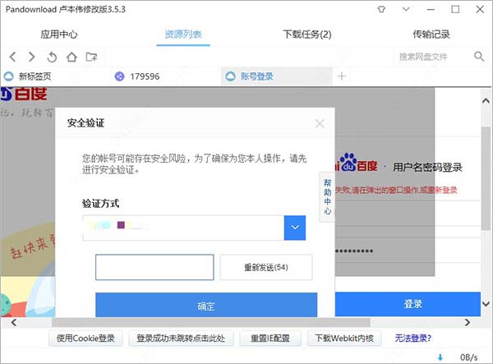Click 下载Webkit内核 button

(344, 339)
